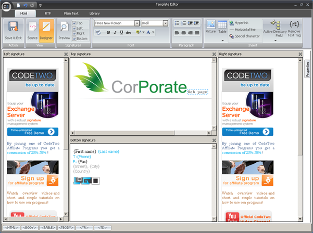Insert a Picture
The height and width of the screenshot is (233, 313).
(x=210, y=27)
